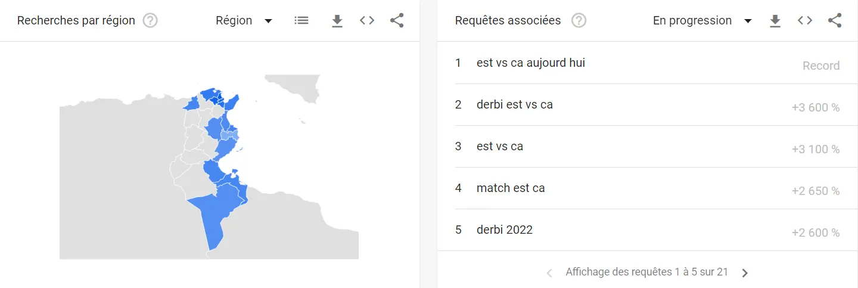The width and height of the screenshot is (858, 288).
Task: Click the darkest blue Tunis region on map
Action: (219, 98)
